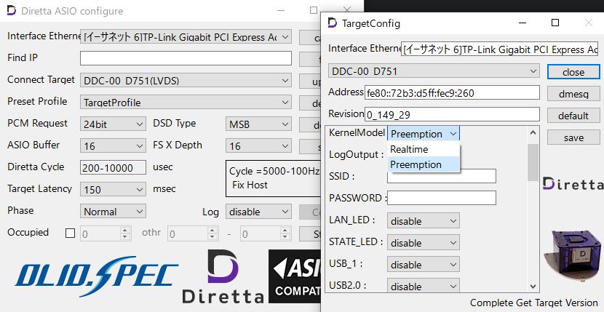Click scroll down arrow in TargetConfig settings list
Image resolution: width=604 pixels, height=312 pixels.
click(x=533, y=287)
